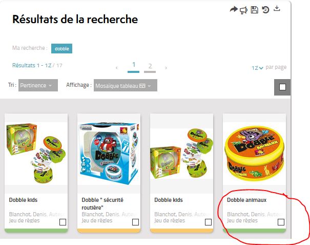Click the megaphone alert icon

pyautogui.click(x=243, y=10)
